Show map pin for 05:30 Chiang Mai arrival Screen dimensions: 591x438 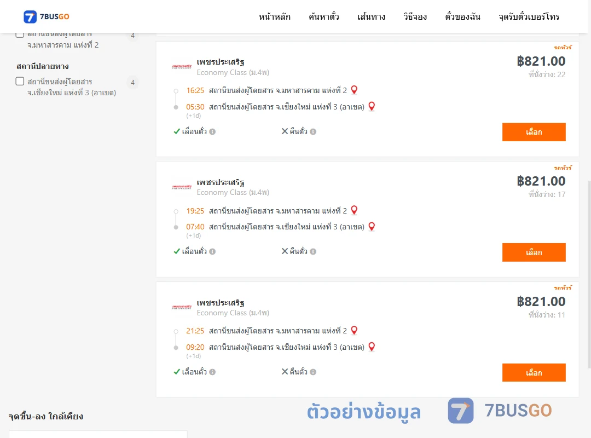pyautogui.click(x=372, y=106)
